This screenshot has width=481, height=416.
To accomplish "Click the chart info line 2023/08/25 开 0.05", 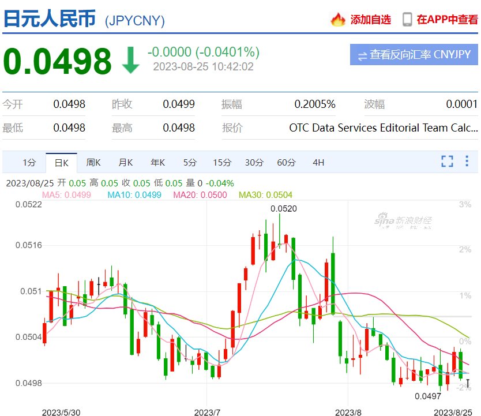I will [x=120, y=183].
